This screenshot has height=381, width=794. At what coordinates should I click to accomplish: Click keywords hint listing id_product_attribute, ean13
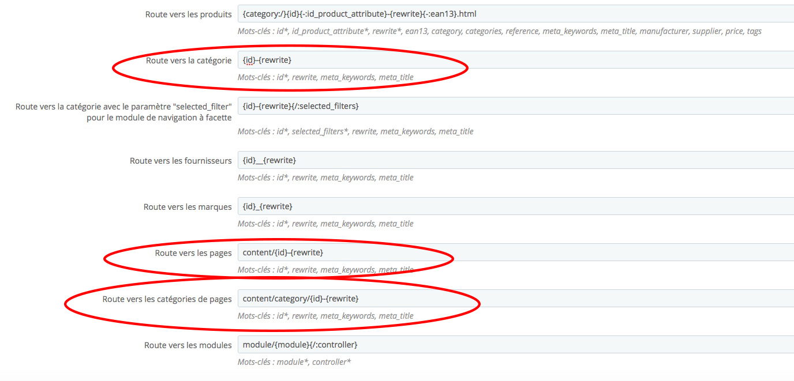click(x=500, y=31)
